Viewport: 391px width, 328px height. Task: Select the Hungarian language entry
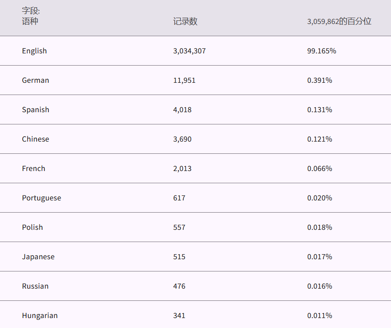[40, 316]
